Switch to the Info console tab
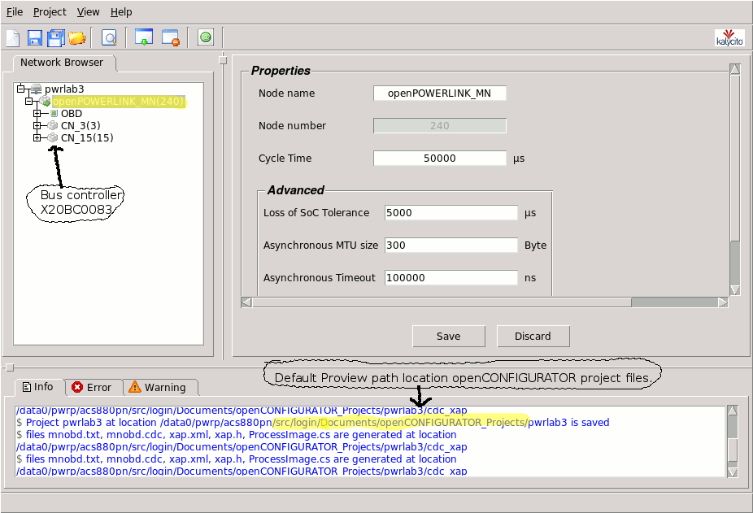The width and height of the screenshot is (753, 513). point(38,387)
